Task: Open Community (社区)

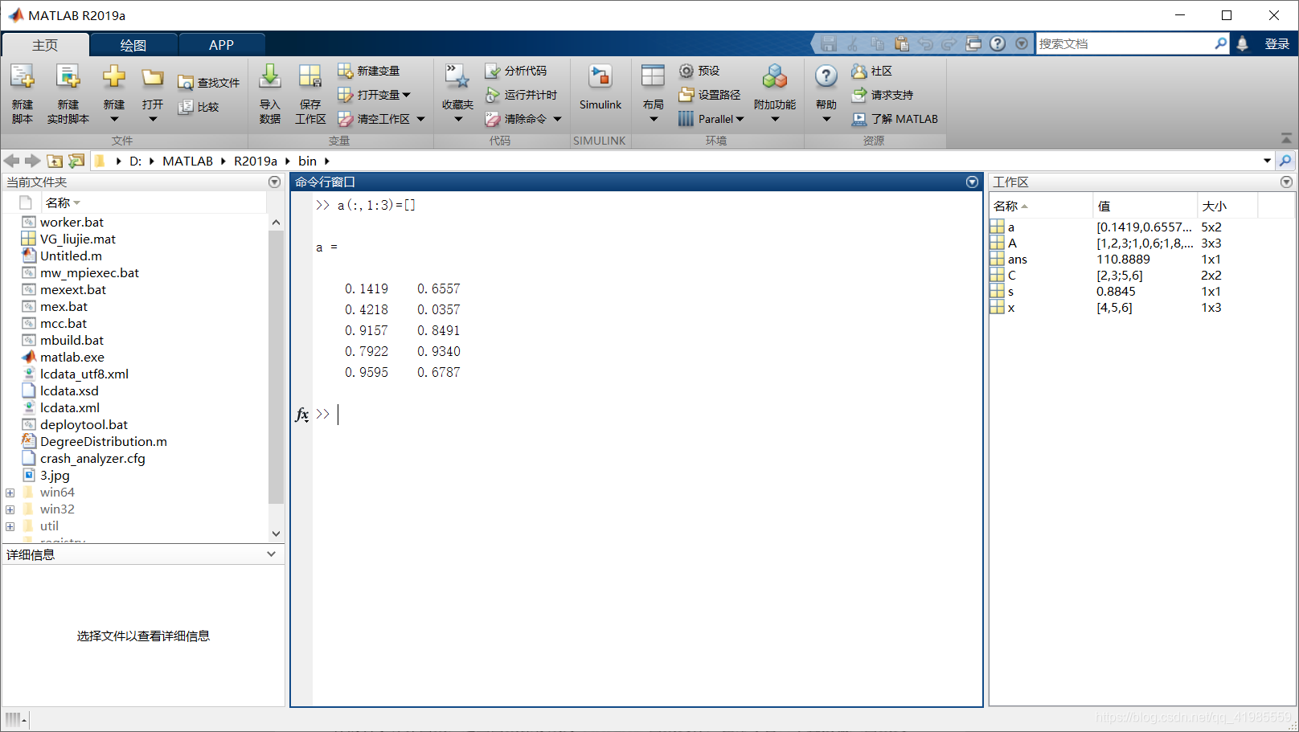Action: 872,71
